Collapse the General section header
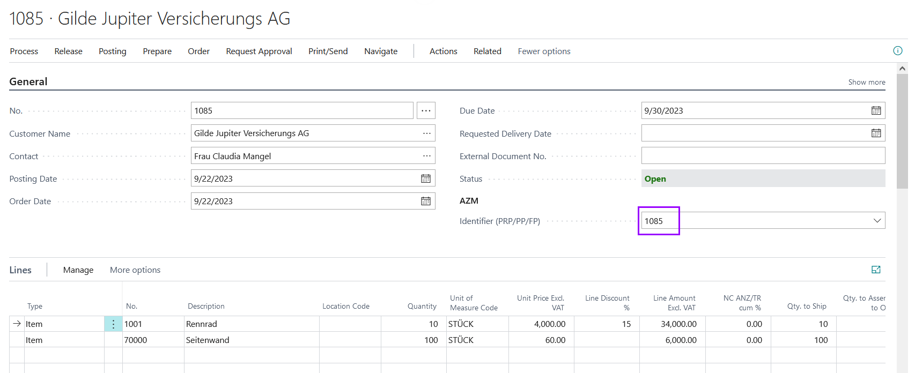 pos(28,81)
